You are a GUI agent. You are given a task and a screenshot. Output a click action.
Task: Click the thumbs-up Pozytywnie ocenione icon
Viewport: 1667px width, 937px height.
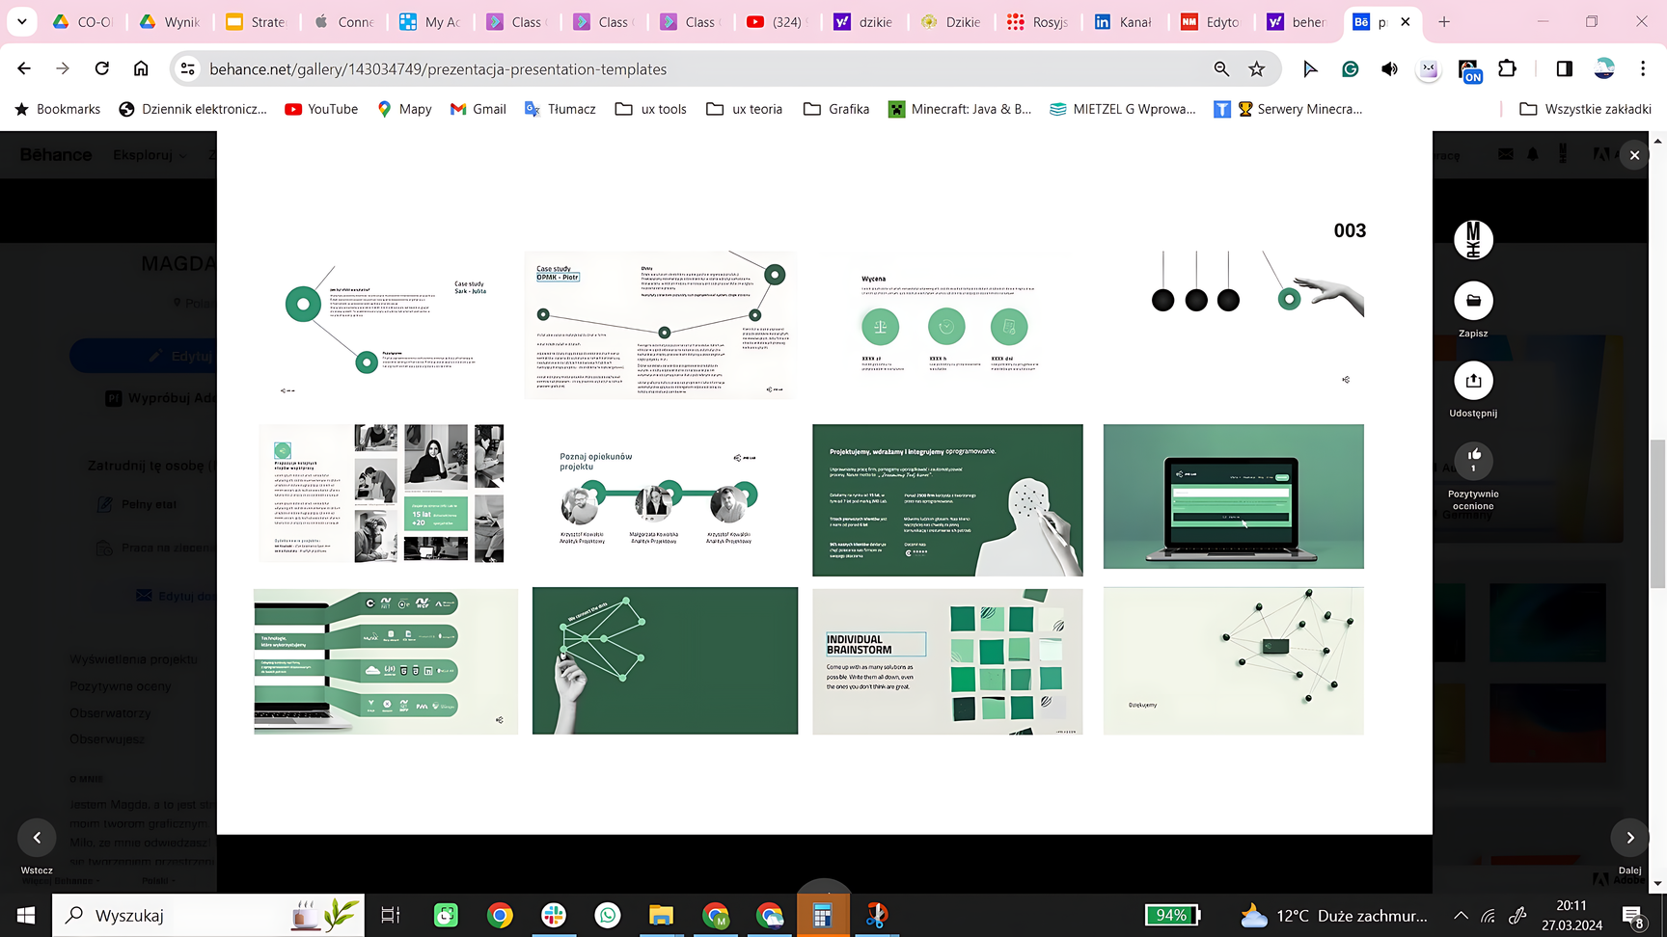pos(1473,460)
